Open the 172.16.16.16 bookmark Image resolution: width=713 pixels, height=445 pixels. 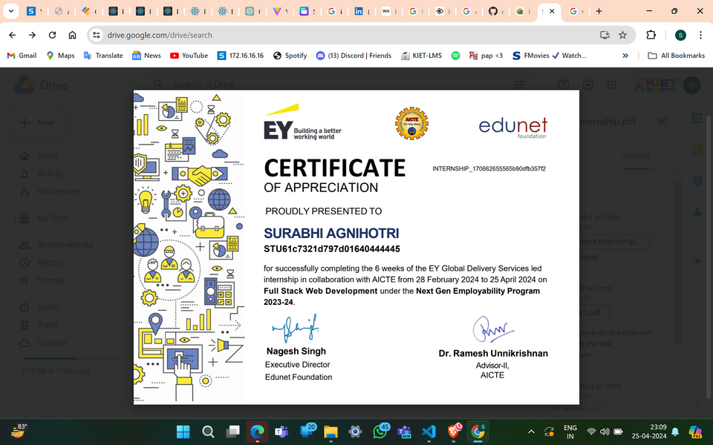[241, 56]
